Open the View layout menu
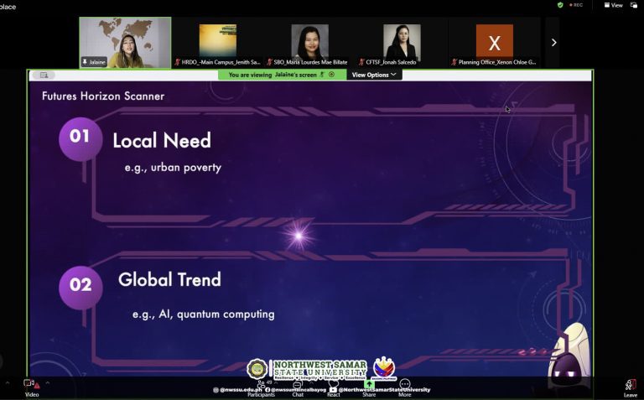This screenshot has width=644, height=400. [614, 5]
